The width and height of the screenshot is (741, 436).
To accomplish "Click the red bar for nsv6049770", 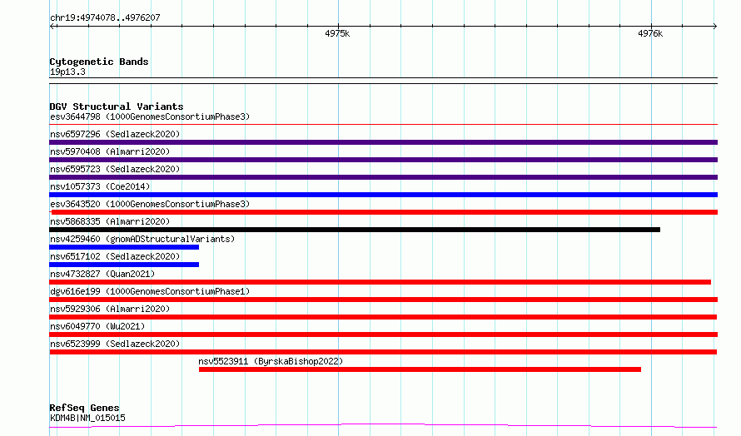I will [383, 334].
